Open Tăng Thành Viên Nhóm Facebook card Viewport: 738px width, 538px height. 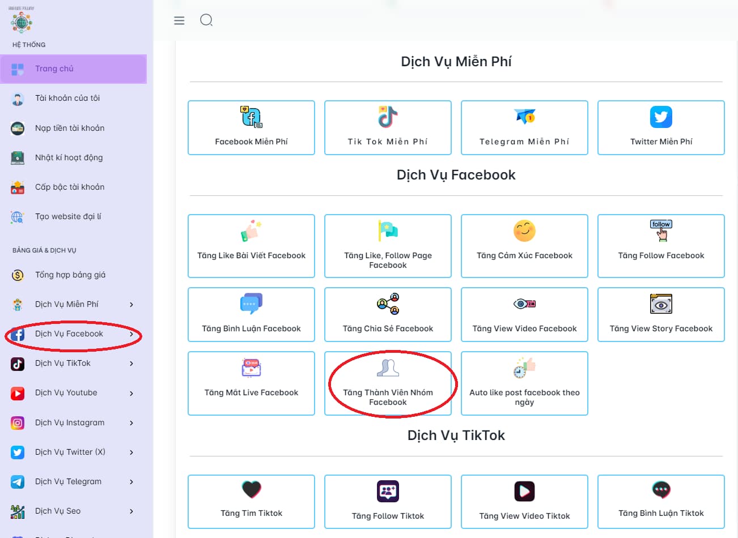click(x=388, y=383)
